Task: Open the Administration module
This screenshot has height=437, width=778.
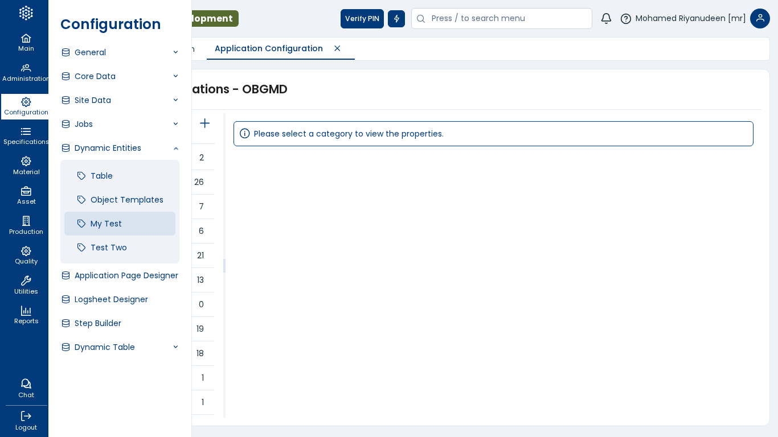Action: [26, 72]
